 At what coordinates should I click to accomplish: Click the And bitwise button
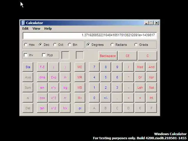152,67
